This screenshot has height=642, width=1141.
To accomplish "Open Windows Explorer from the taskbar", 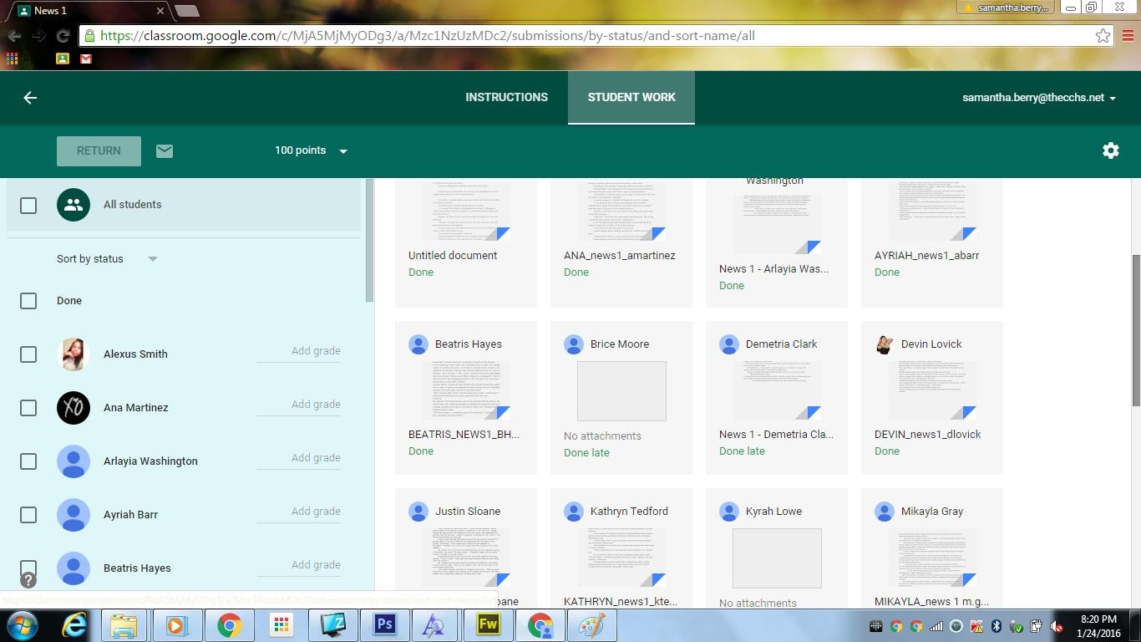I will click(x=124, y=625).
